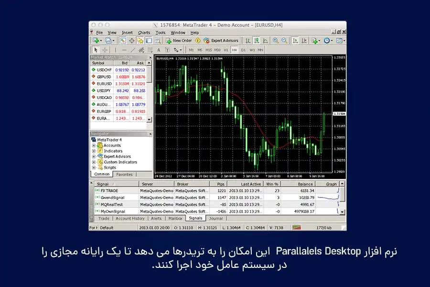Switch timeframe to M5
This screenshot has width=430, height=287.
click(x=200, y=50)
